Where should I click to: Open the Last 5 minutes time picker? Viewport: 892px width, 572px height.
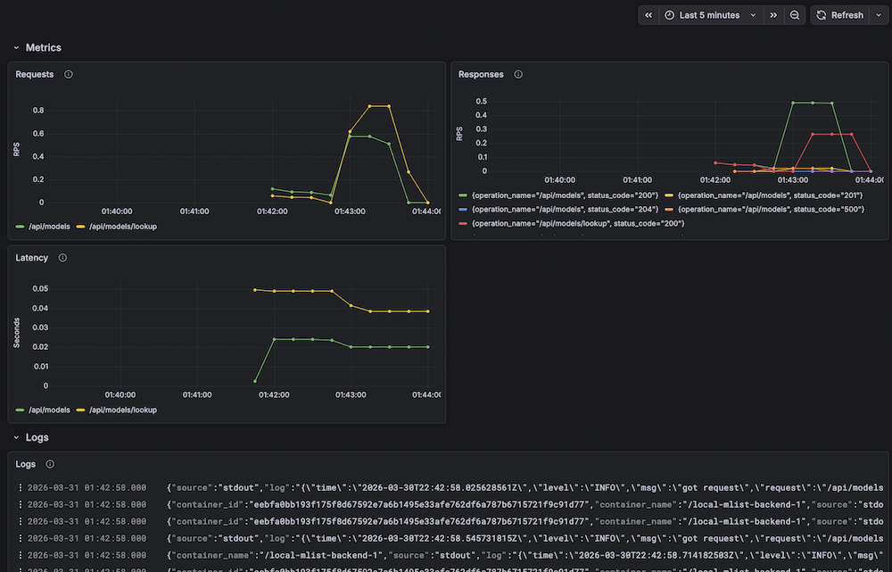[711, 15]
